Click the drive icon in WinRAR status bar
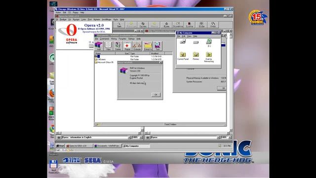Image resolution: width=316 pixels, height=178 pixels. pyautogui.click(x=96, y=125)
